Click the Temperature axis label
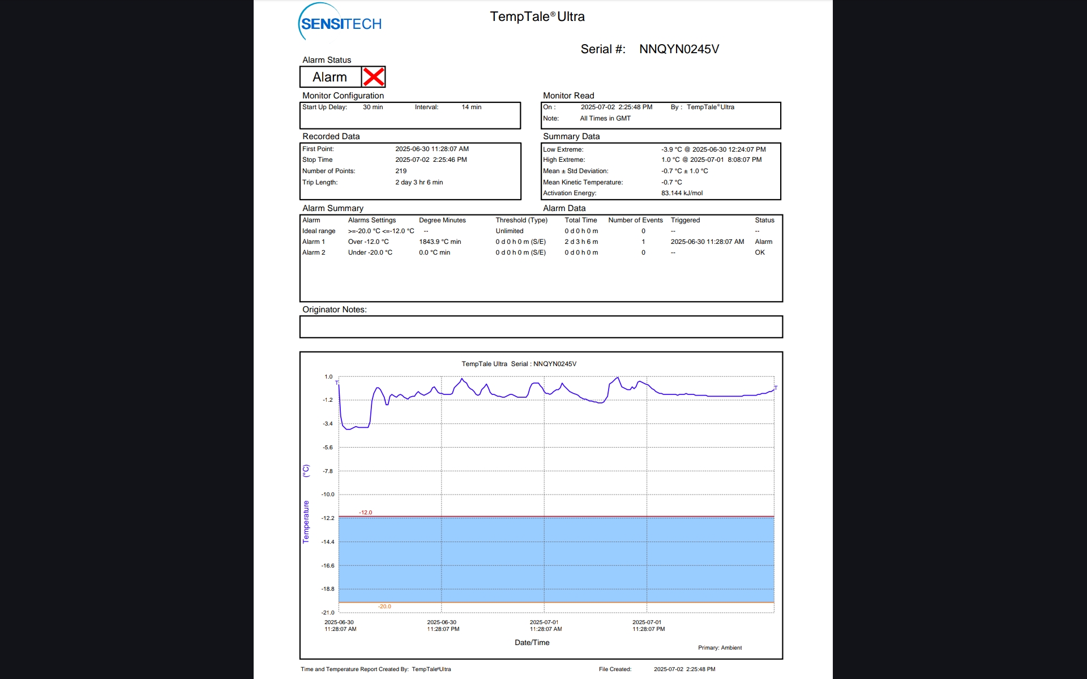Image resolution: width=1087 pixels, height=679 pixels. [x=306, y=522]
